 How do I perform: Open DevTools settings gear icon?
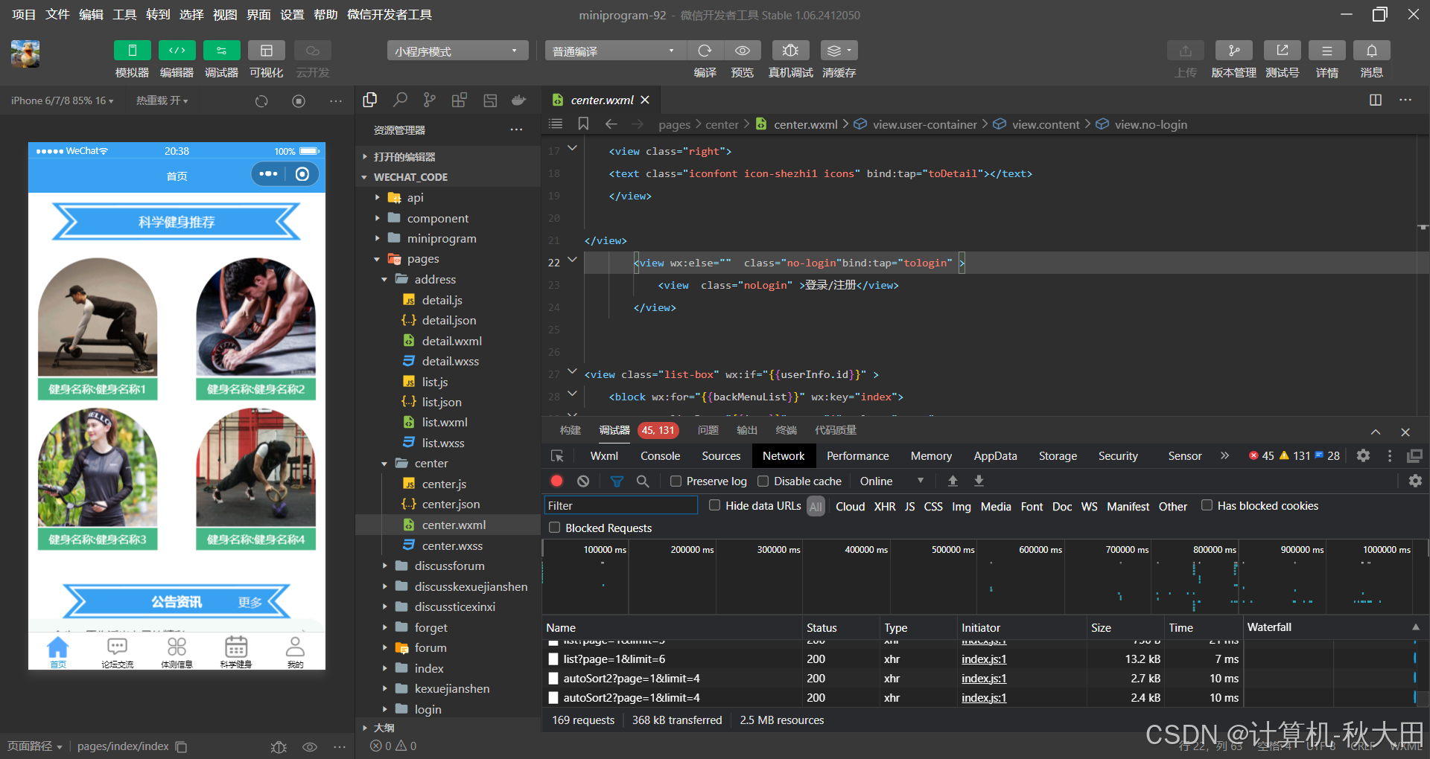[1363, 455]
